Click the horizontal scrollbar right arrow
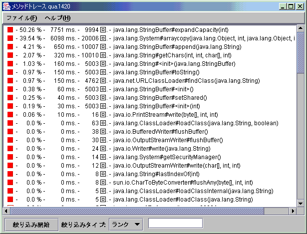Image resolution: width=307 pixels, height=234 pixels. pos(293,211)
